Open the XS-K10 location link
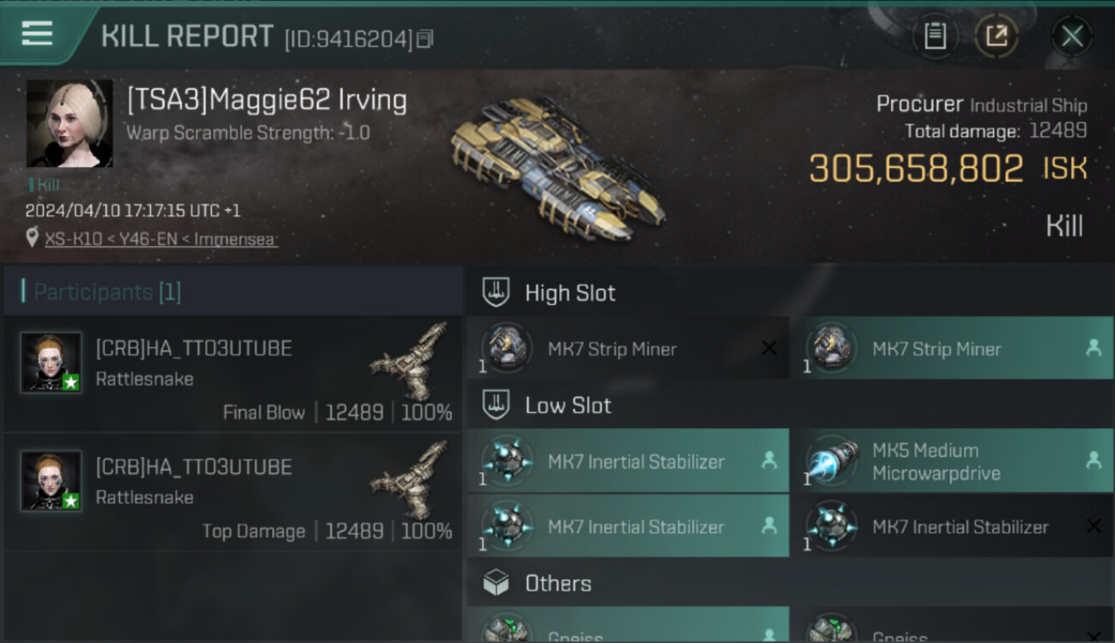Image resolution: width=1115 pixels, height=643 pixels. pos(161,239)
